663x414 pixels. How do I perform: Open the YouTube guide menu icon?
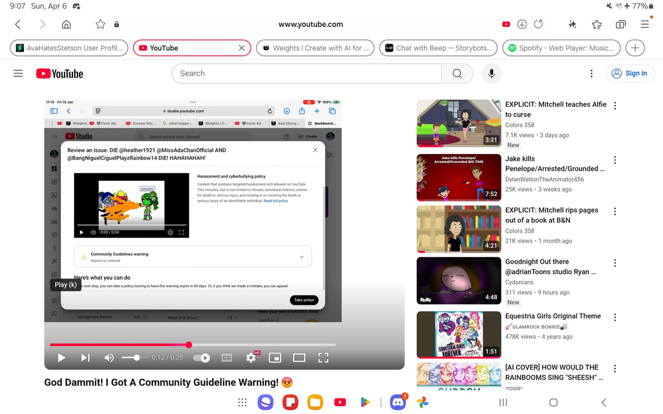tap(18, 73)
